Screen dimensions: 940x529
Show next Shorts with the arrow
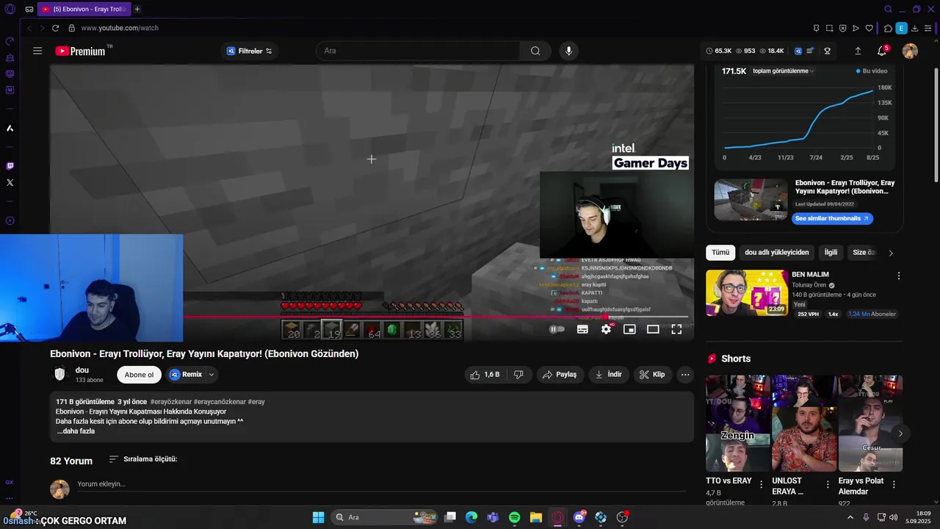click(x=900, y=433)
